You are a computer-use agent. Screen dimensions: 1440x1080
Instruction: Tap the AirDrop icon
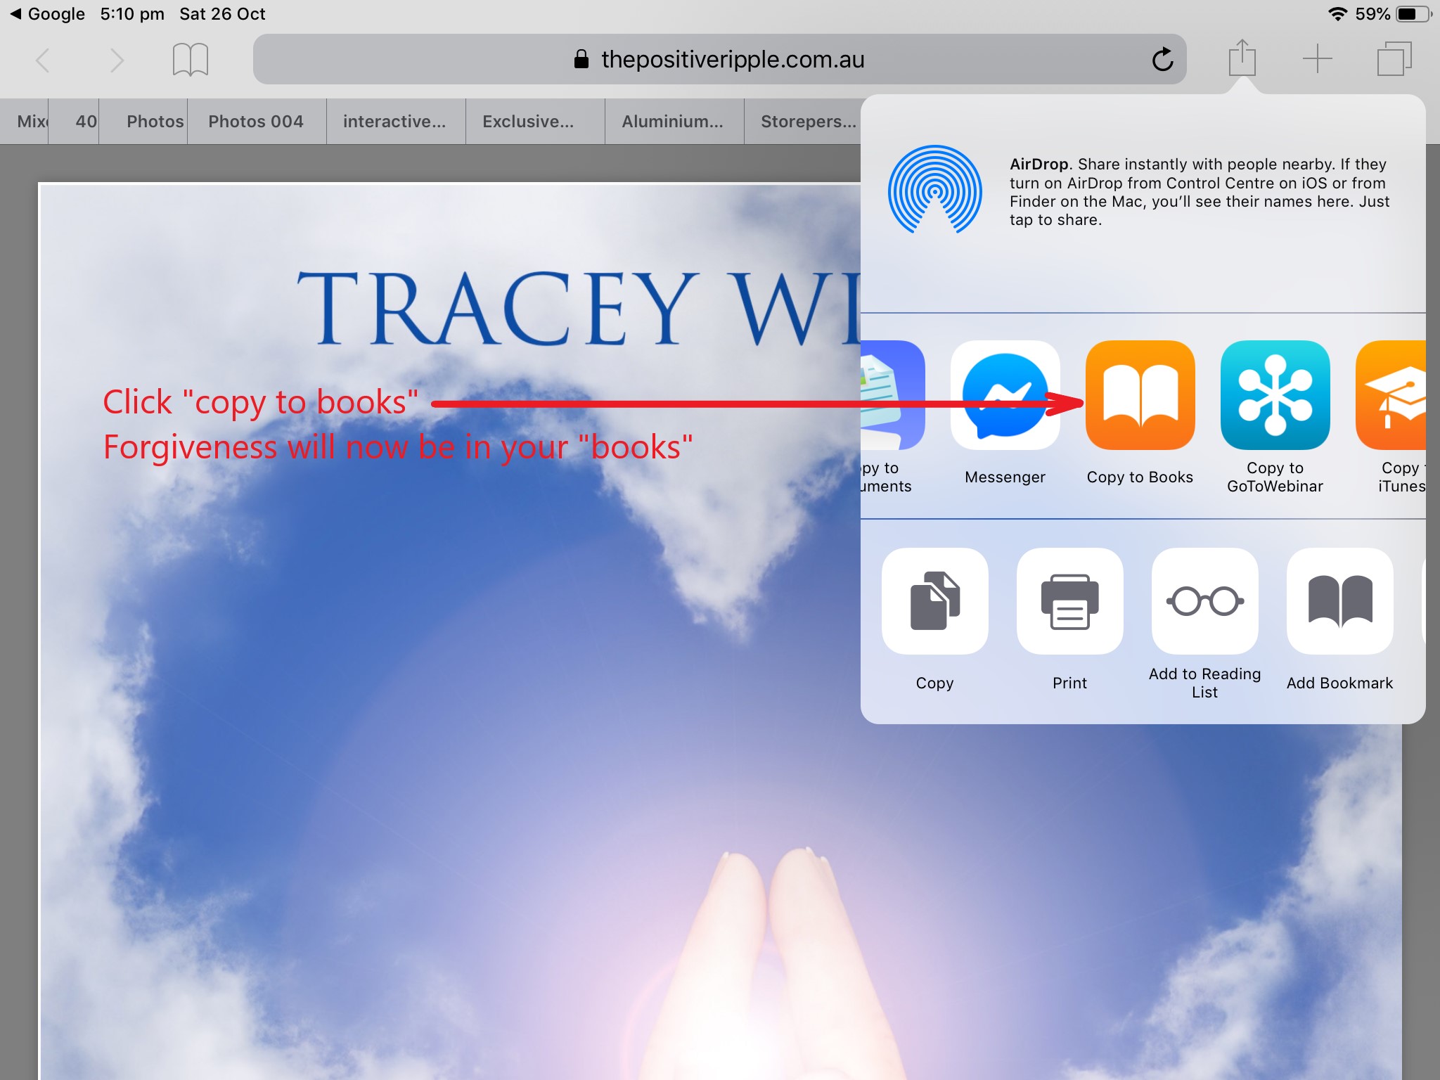934,190
